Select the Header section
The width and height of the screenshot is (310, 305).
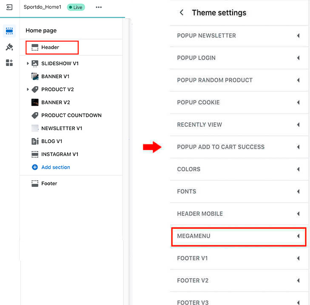[52, 47]
